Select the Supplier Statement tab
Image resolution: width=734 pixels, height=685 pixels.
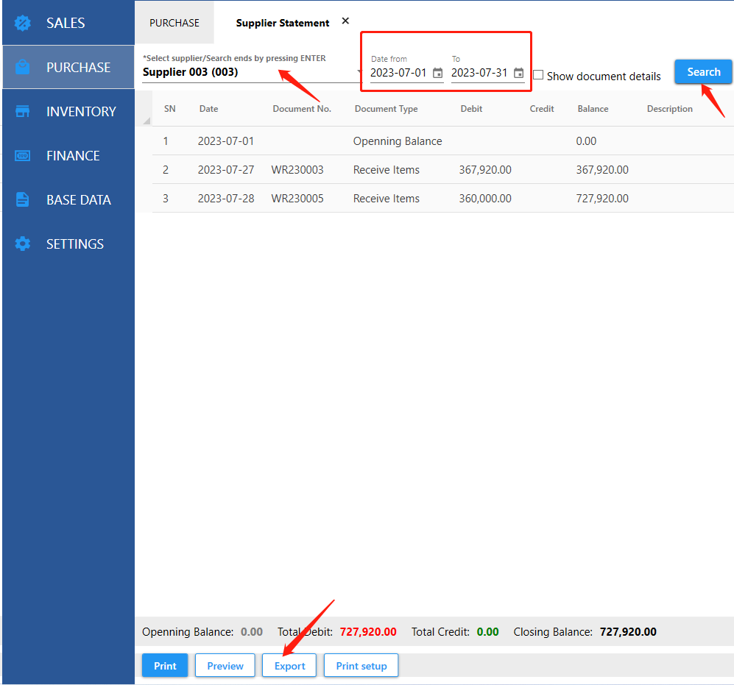tap(282, 23)
